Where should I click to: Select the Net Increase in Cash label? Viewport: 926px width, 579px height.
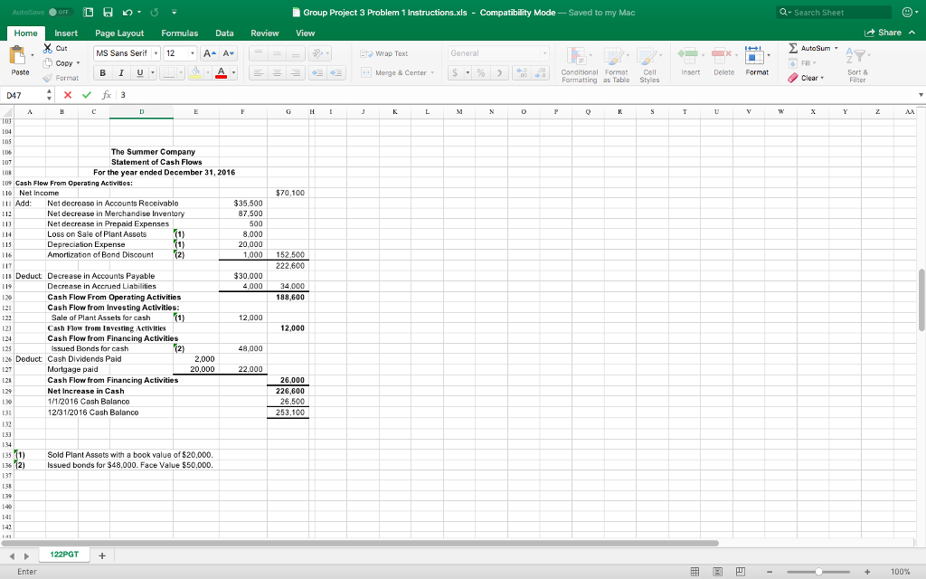86,391
